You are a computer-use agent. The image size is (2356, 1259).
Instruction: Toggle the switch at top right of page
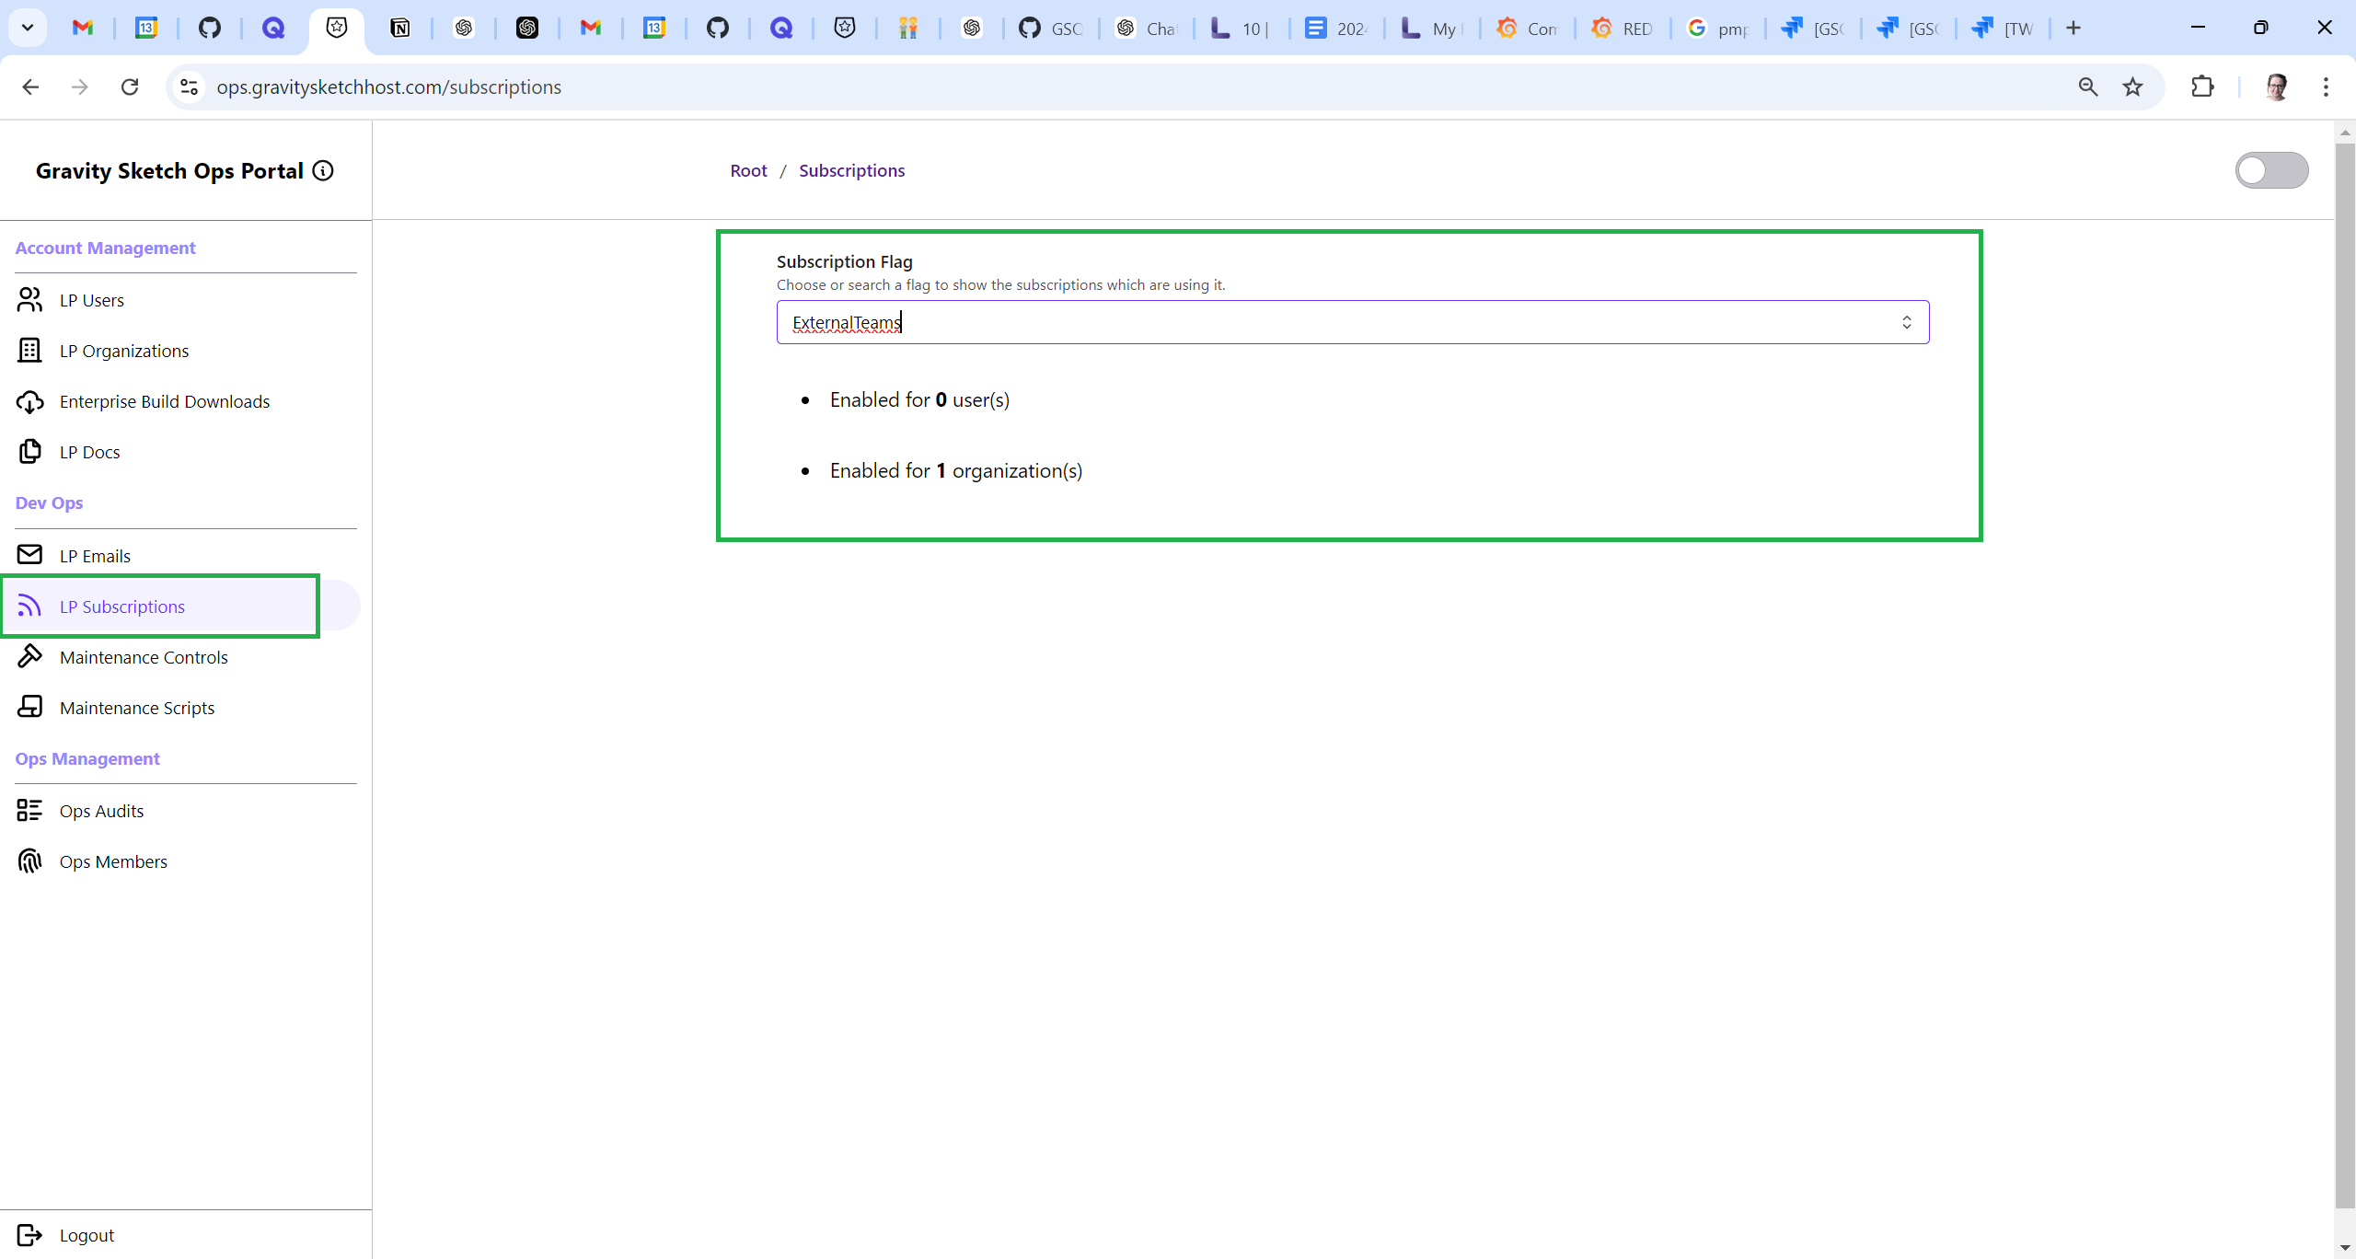2271,170
